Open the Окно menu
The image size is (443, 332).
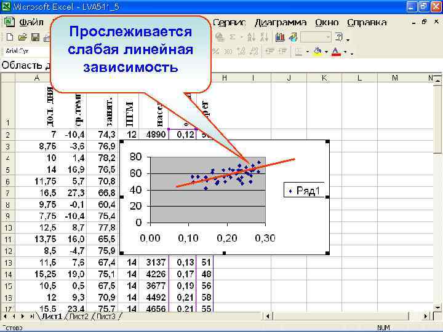coord(327,22)
